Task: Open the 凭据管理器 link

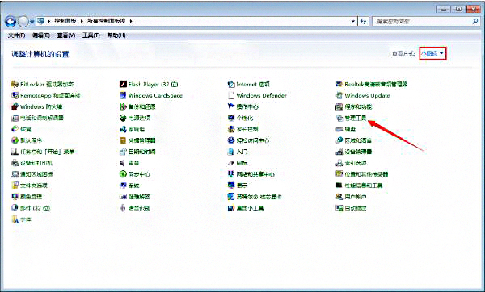Action: (x=142, y=140)
